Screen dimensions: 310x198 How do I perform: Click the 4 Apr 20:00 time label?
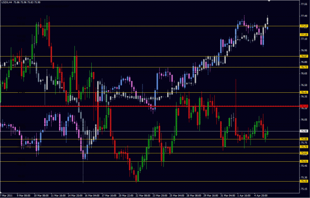click(261, 196)
